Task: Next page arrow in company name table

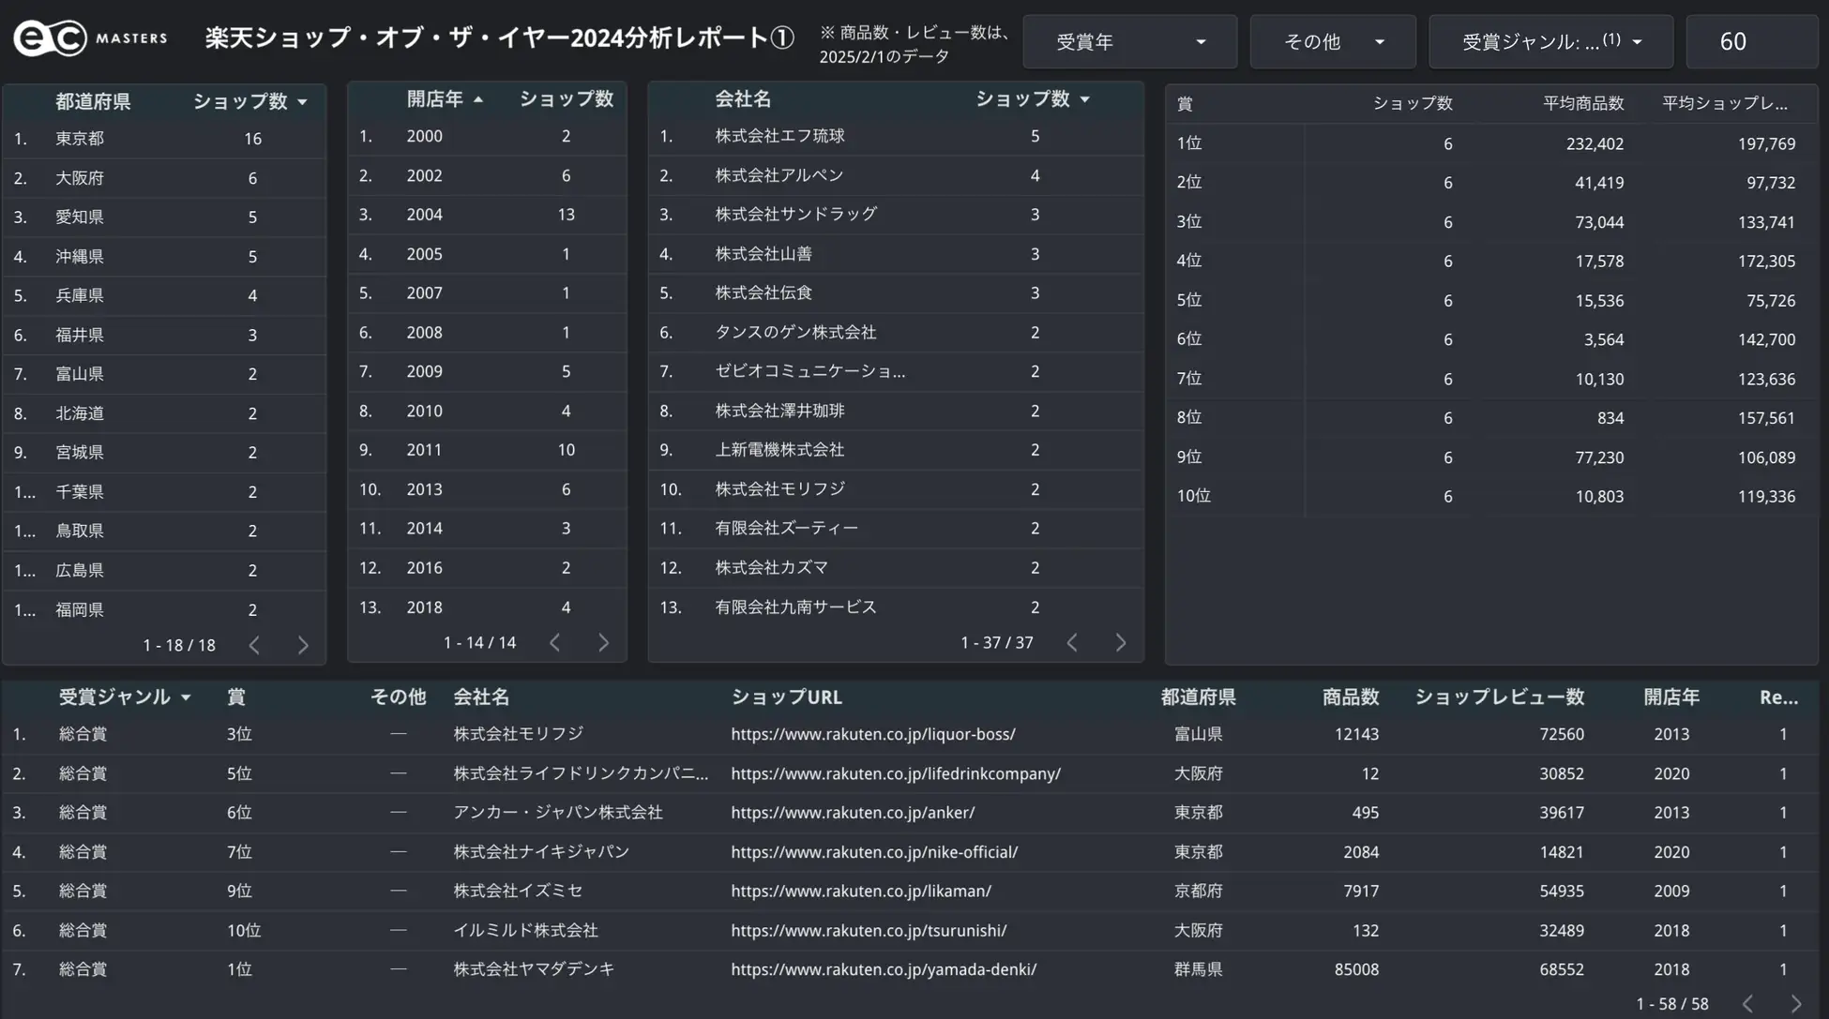Action: (x=1120, y=642)
